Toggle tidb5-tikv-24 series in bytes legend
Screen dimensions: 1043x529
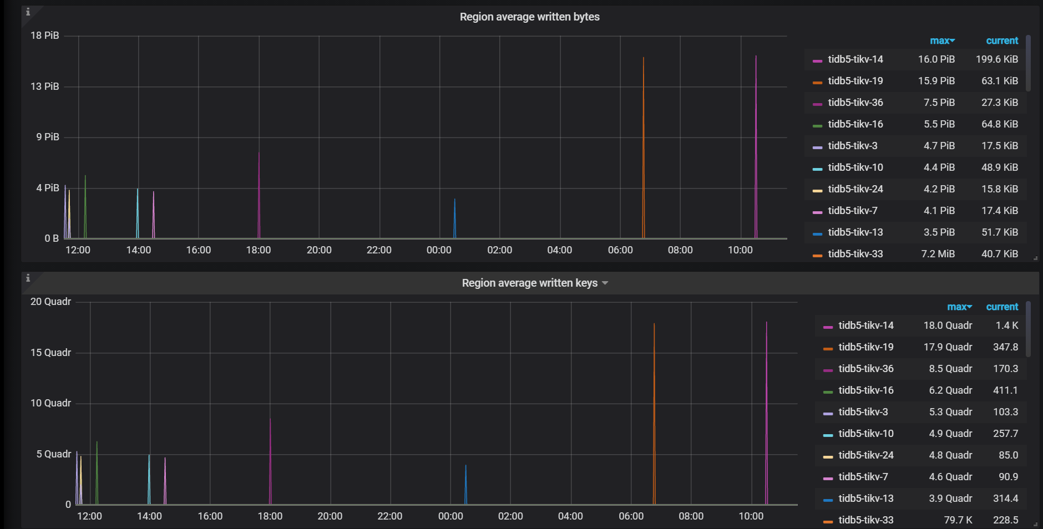[x=855, y=189]
